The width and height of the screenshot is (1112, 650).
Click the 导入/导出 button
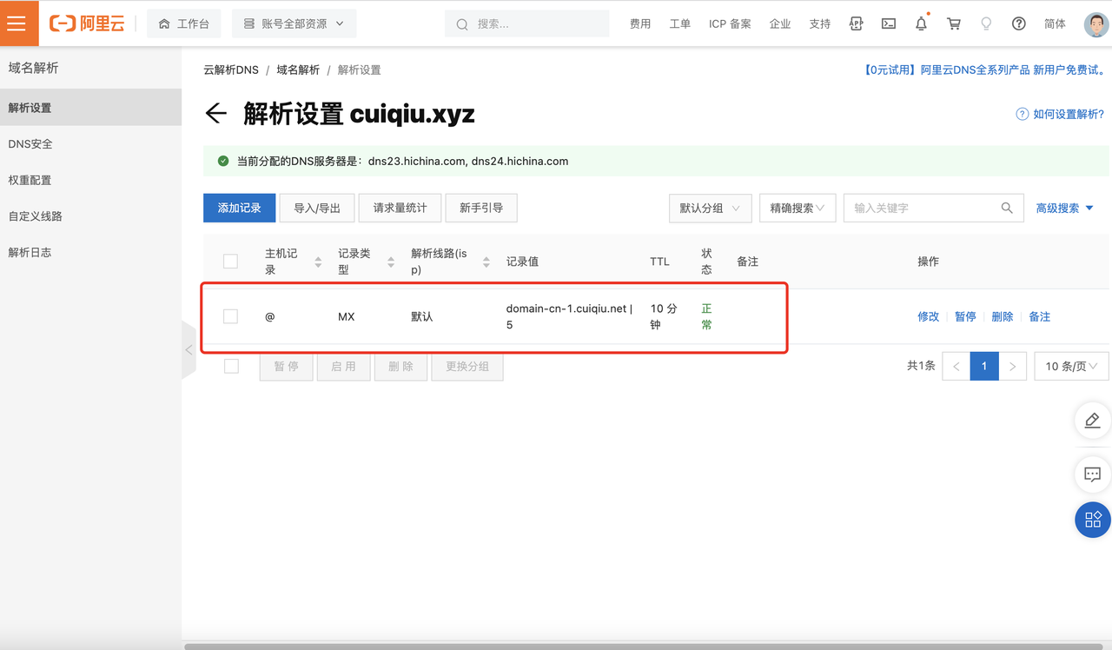pos(317,208)
